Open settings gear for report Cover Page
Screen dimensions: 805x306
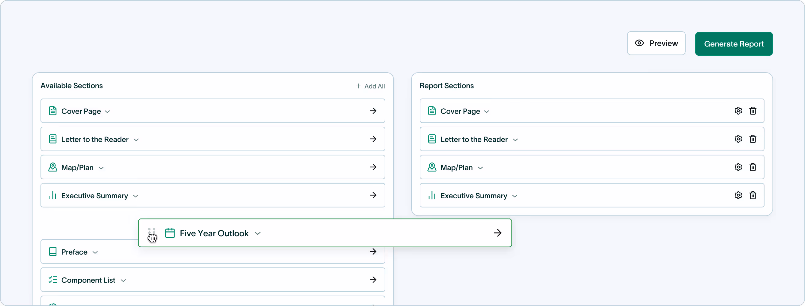[x=738, y=111]
